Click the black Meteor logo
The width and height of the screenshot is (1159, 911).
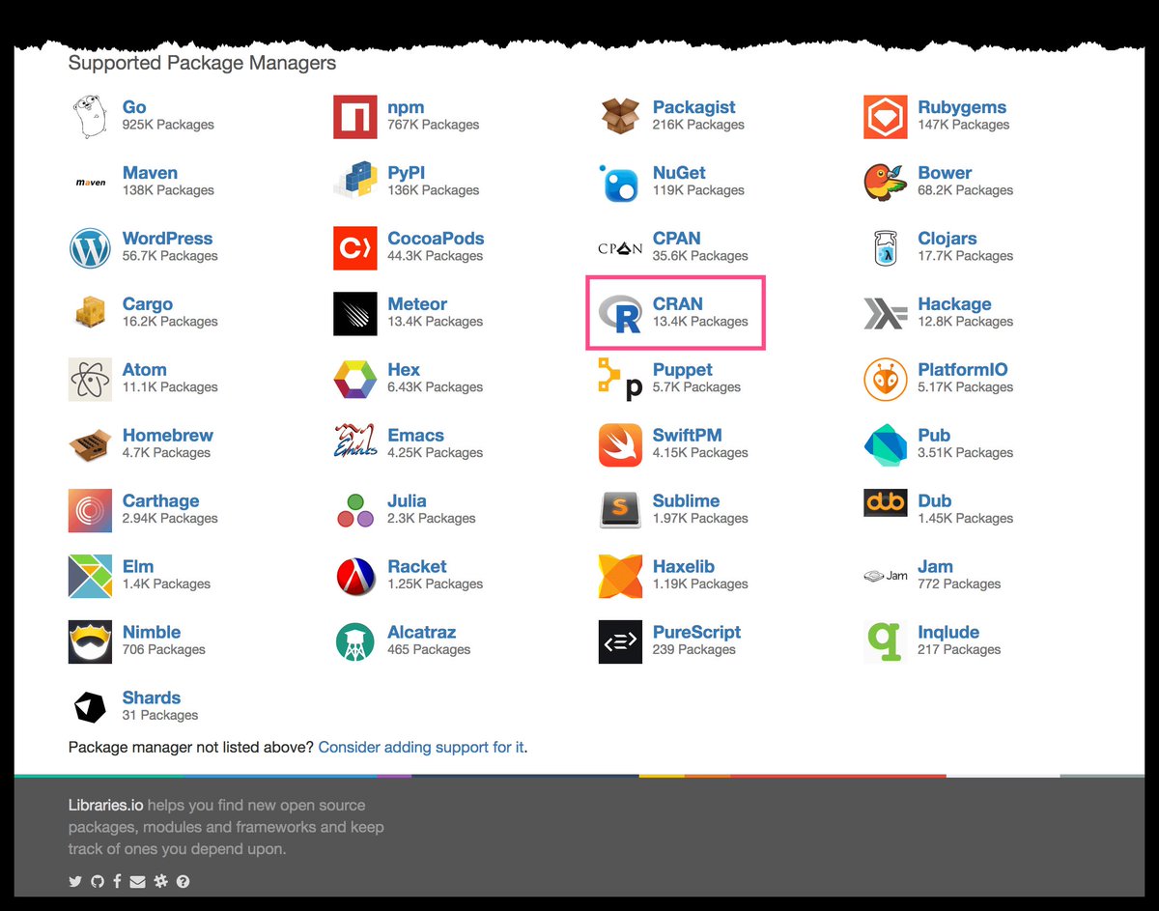click(354, 314)
